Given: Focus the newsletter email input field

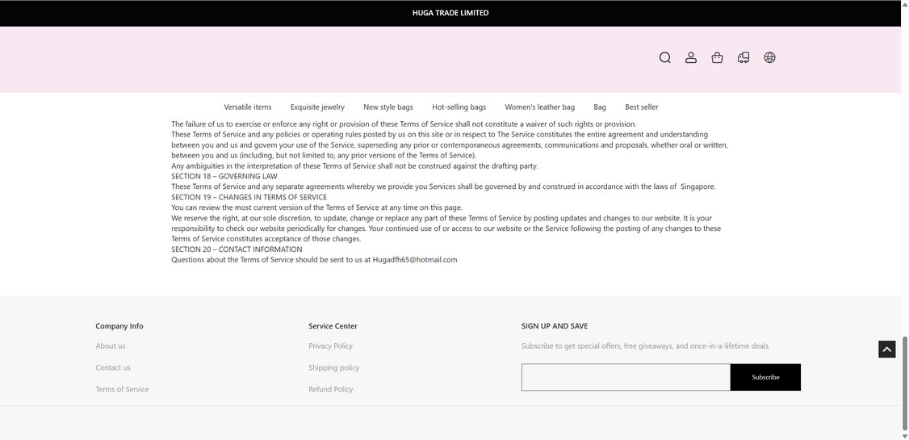Looking at the screenshot, I should (x=626, y=378).
